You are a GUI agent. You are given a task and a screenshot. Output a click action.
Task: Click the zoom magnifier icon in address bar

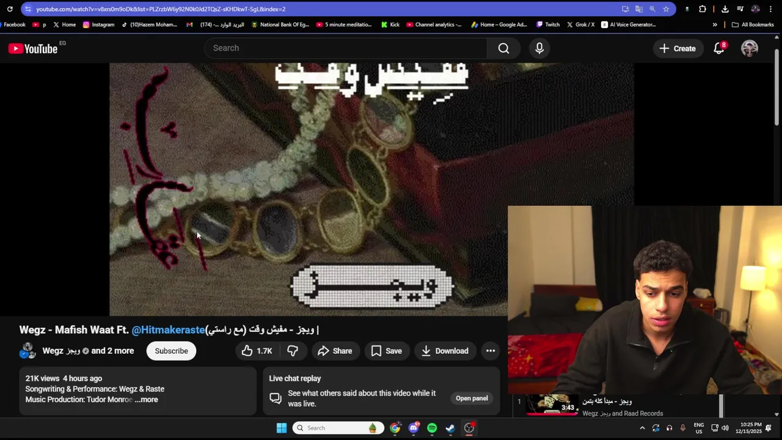coord(652,9)
